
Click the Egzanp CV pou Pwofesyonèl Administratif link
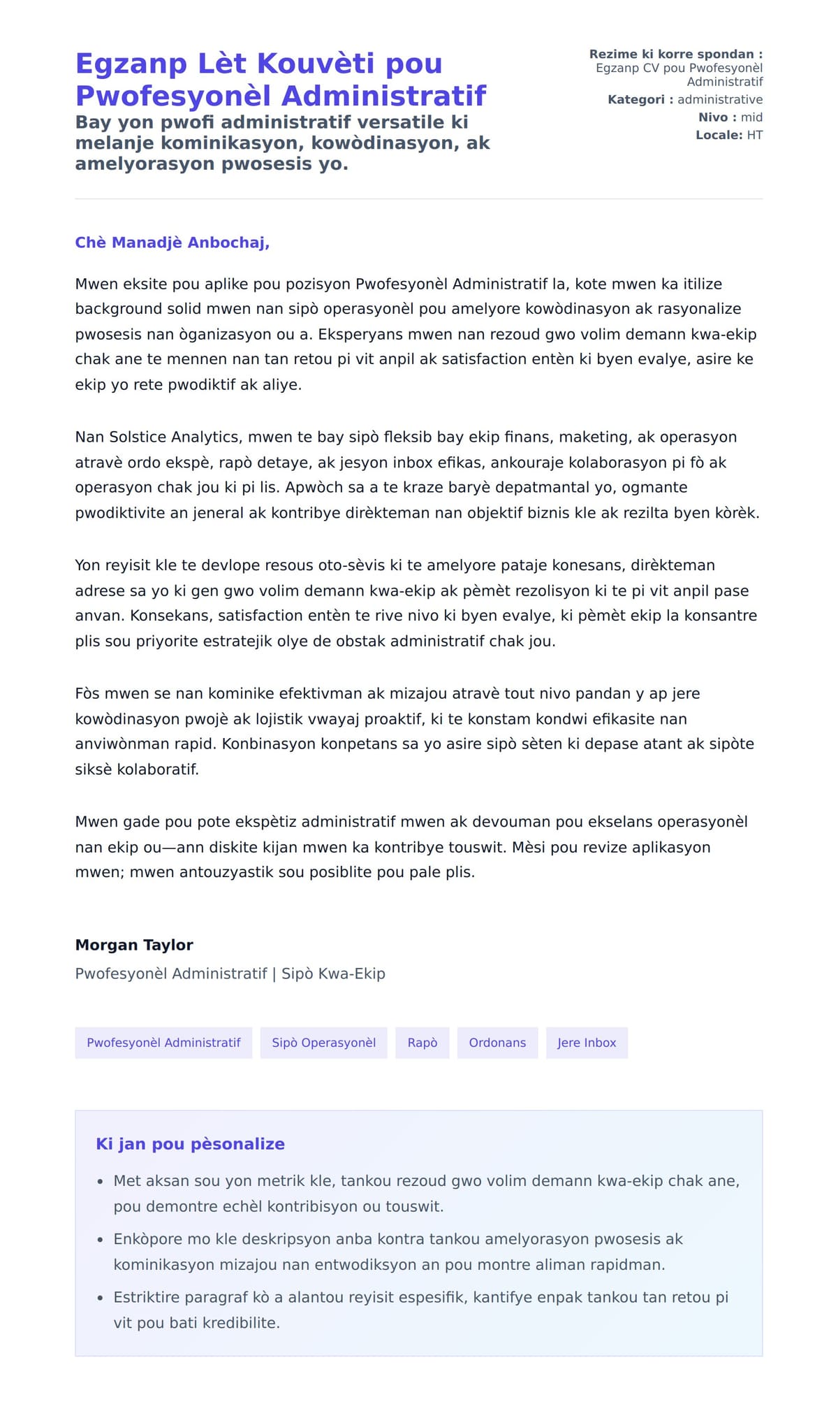pyautogui.click(x=679, y=75)
